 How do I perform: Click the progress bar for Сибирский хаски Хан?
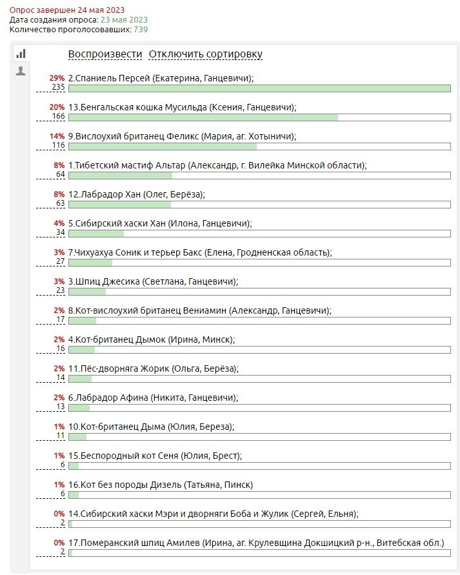259,233
